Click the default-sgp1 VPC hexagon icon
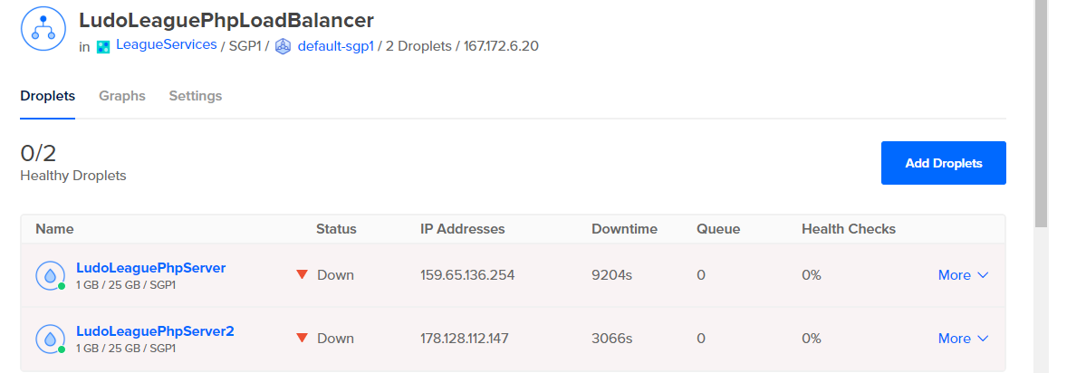The width and height of the screenshot is (1086, 373). (x=283, y=46)
